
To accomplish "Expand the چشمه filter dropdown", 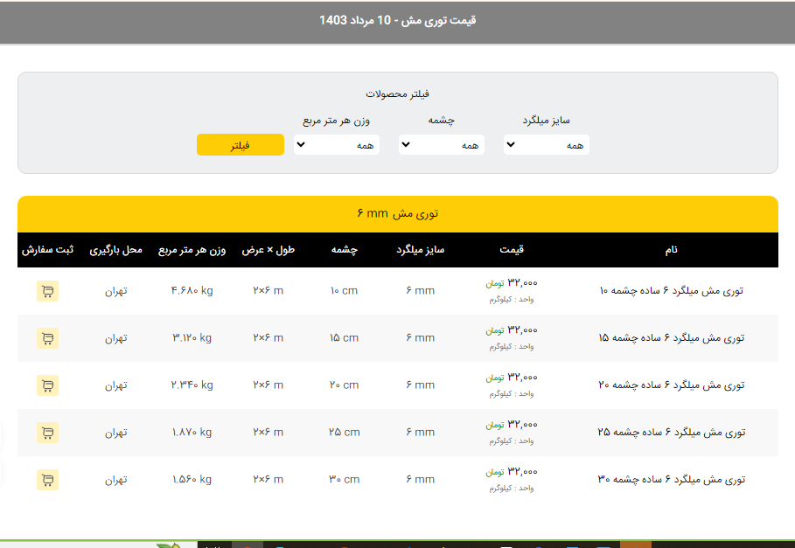I will click(x=442, y=145).
